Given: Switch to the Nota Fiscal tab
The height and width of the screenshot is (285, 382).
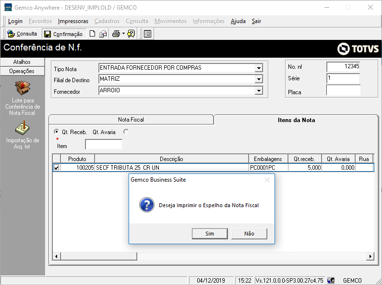Looking at the screenshot, I should 131,120.
